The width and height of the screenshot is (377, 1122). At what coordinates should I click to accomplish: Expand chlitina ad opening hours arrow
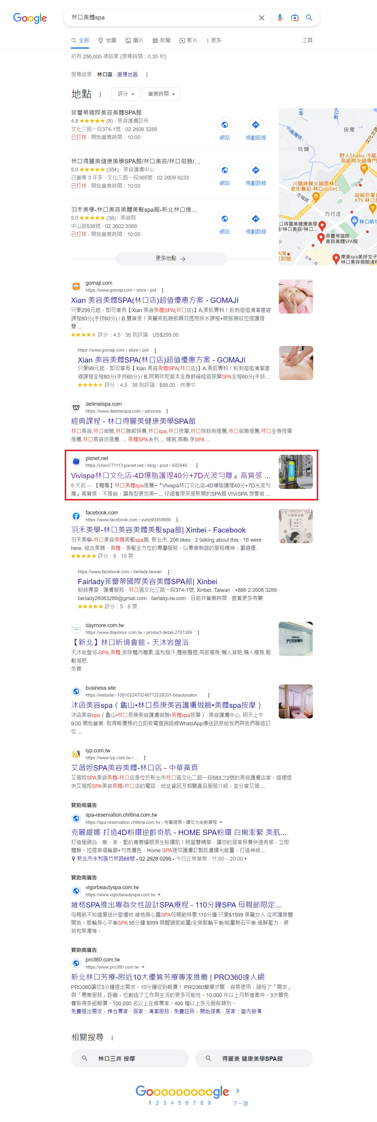click(x=246, y=859)
